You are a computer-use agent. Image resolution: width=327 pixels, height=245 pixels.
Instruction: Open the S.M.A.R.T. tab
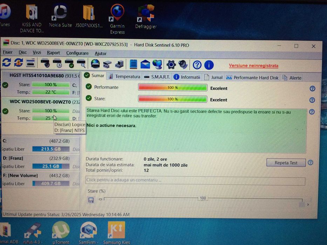pyautogui.click(x=157, y=77)
